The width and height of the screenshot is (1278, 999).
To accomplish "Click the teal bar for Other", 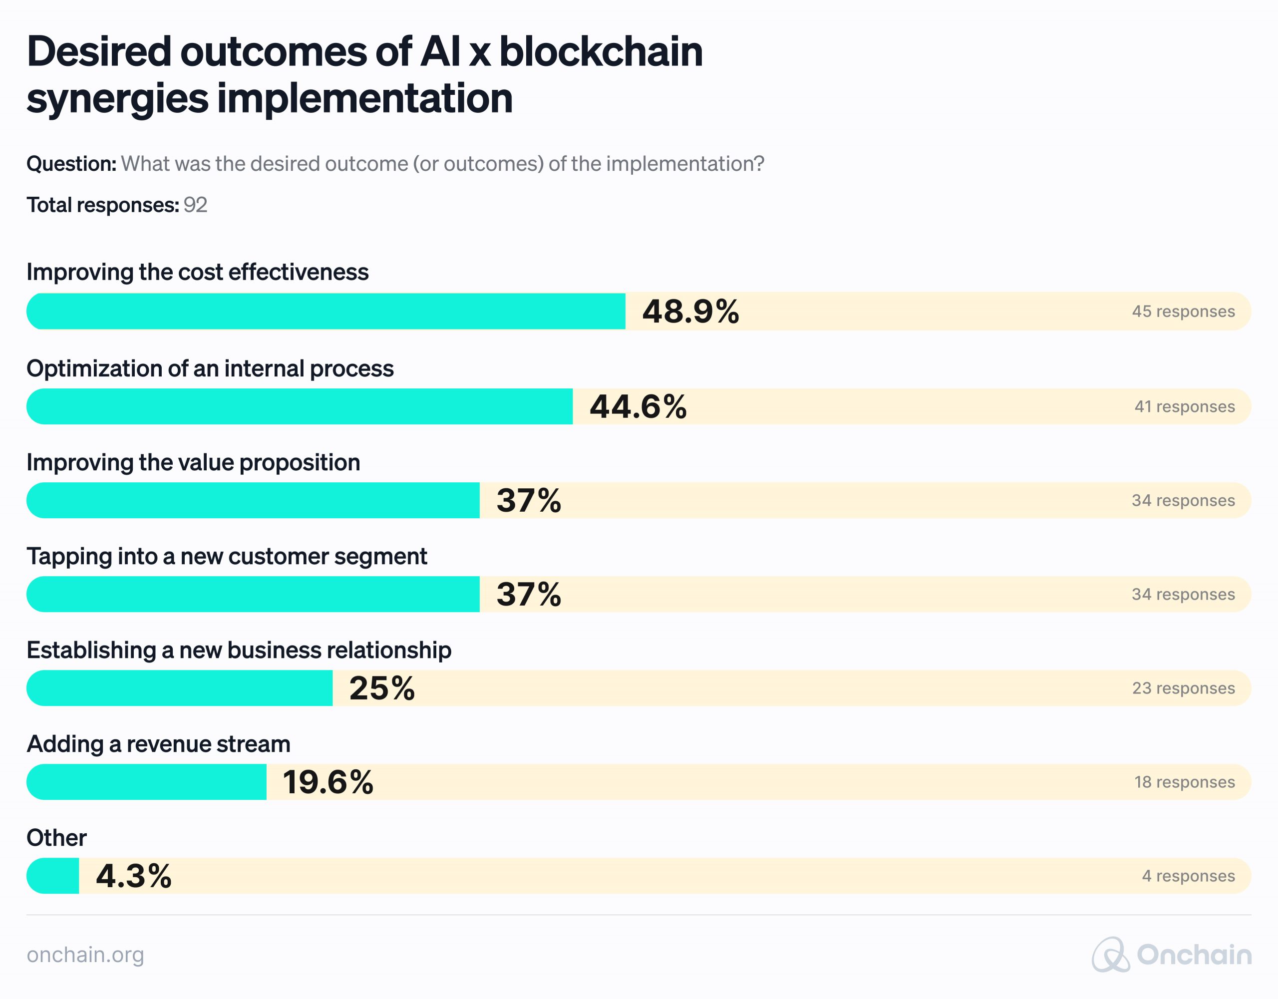I will [x=52, y=876].
